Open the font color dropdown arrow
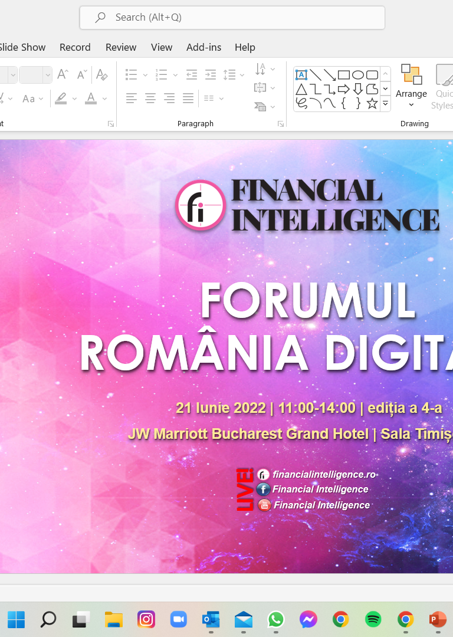453x637 pixels. point(105,98)
